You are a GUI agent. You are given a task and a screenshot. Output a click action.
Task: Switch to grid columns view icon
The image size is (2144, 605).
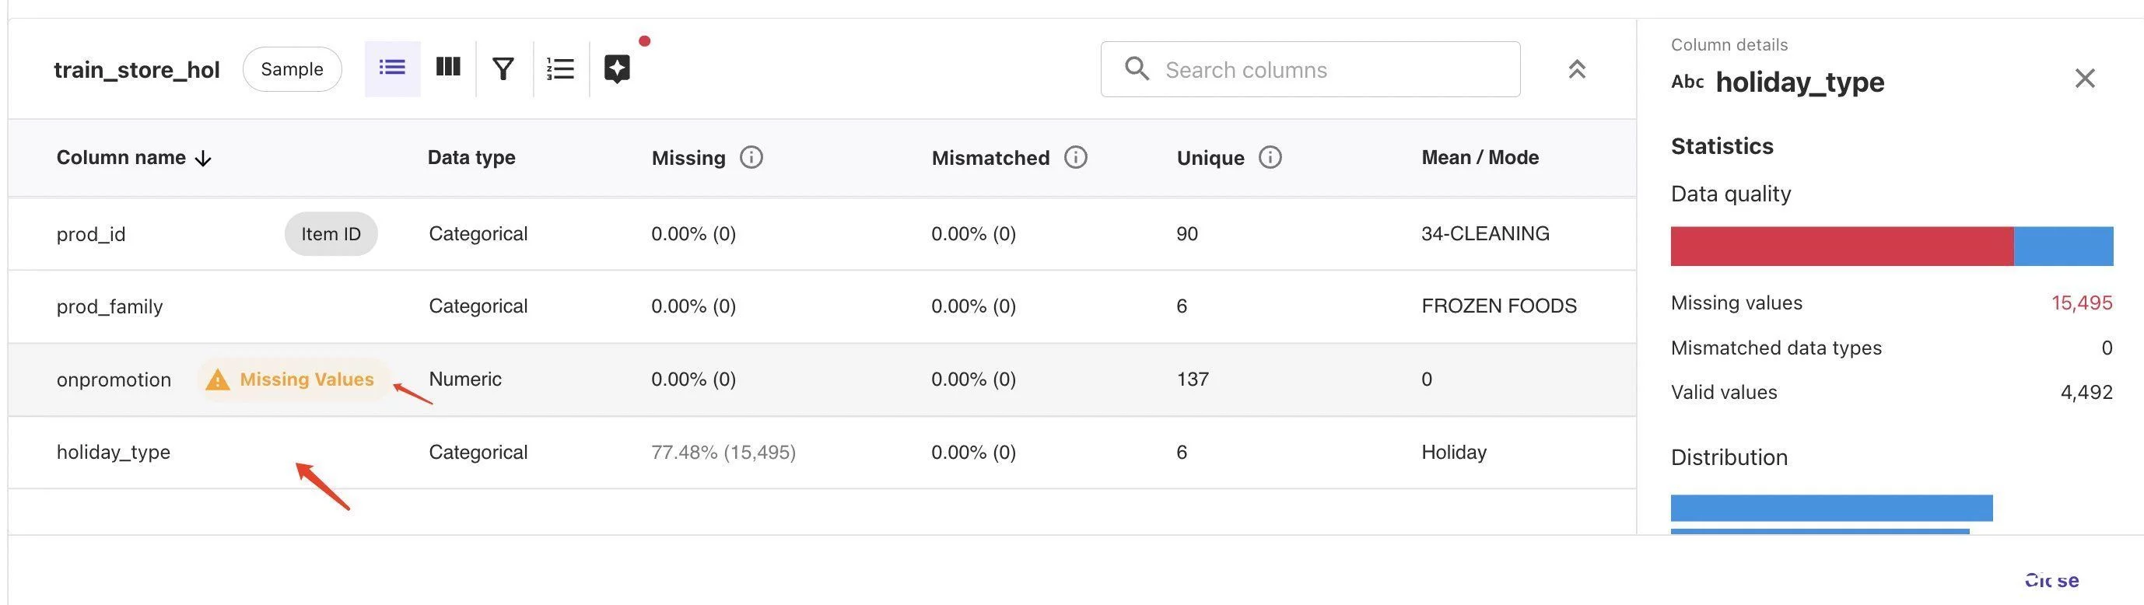448,68
